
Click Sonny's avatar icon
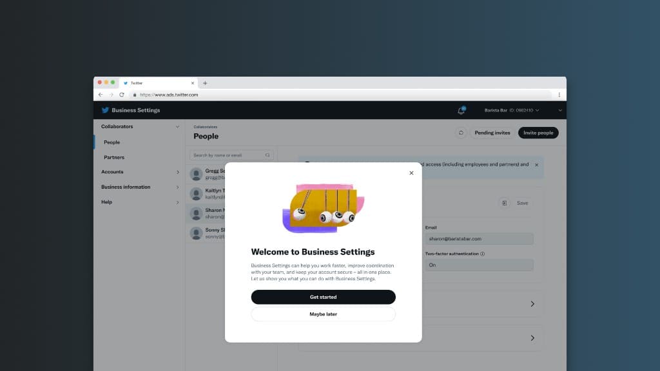pyautogui.click(x=196, y=233)
